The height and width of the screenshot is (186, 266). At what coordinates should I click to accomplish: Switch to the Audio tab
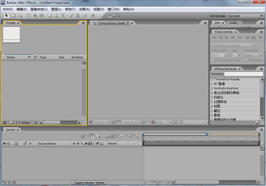point(233,23)
